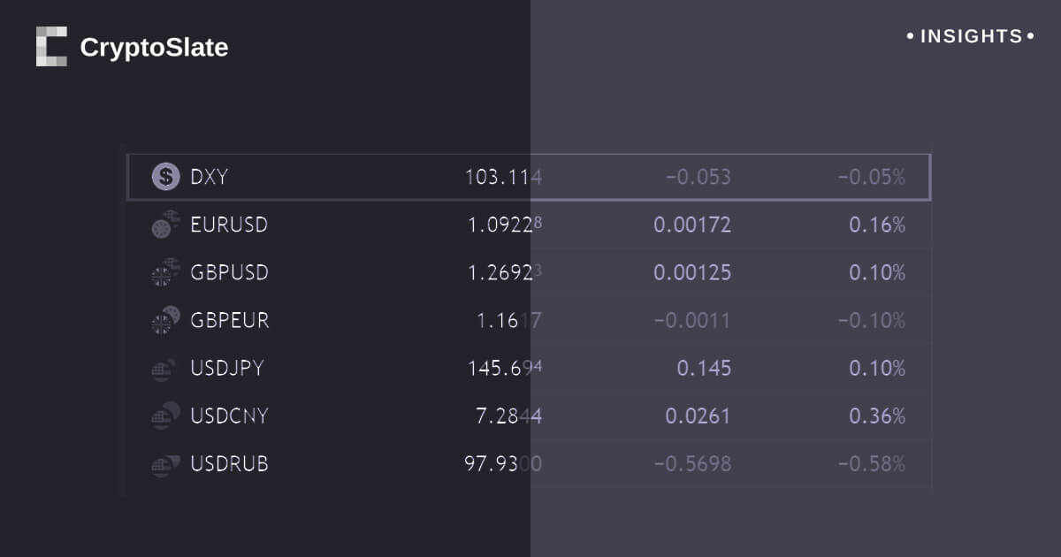Click the CryptoSlate brand name

pos(154,48)
